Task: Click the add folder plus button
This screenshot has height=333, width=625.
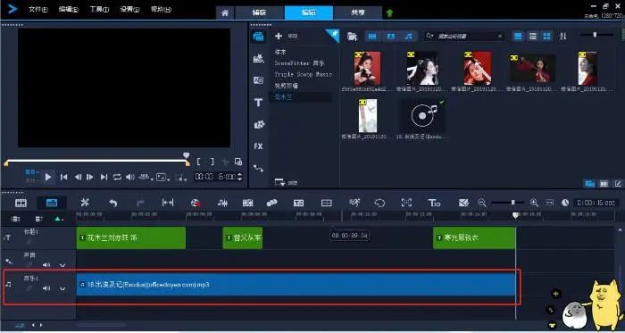Action: (279, 36)
